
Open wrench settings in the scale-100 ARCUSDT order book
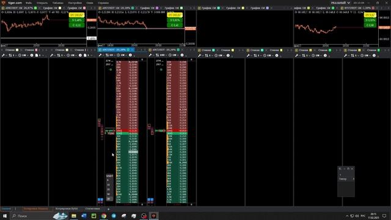click(150, 55)
